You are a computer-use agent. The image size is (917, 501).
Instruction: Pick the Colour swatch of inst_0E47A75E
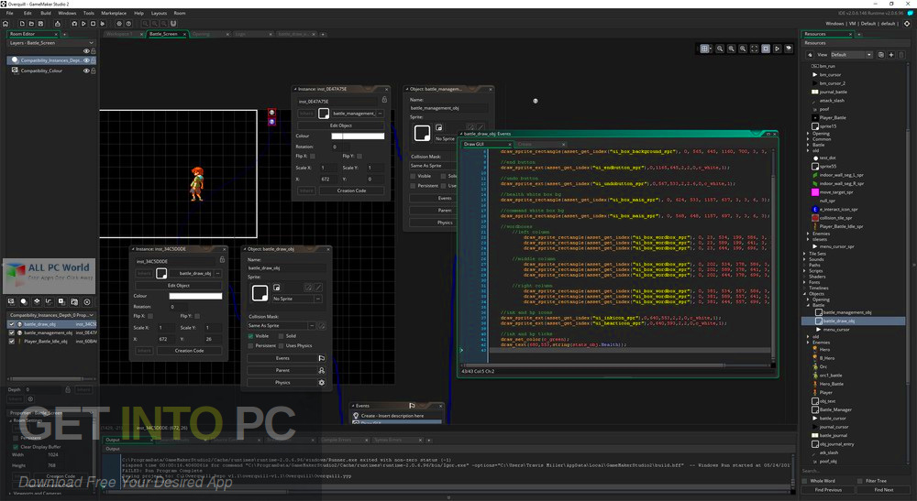point(358,136)
